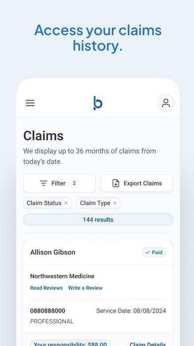Remove the Claim Type filter chip
The image size is (194, 346).
115,203
